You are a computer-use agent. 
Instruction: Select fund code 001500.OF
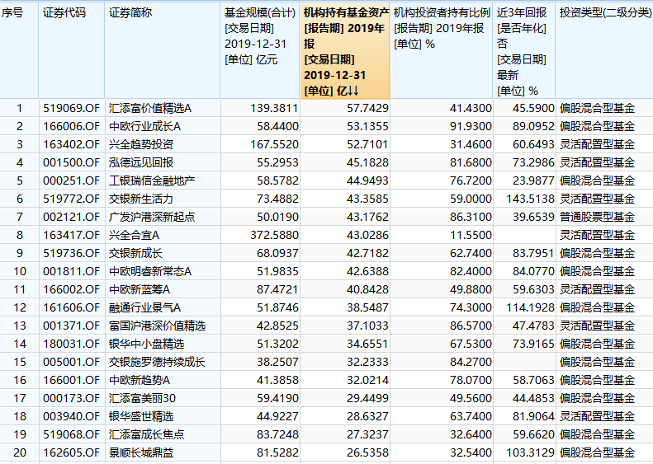71,162
